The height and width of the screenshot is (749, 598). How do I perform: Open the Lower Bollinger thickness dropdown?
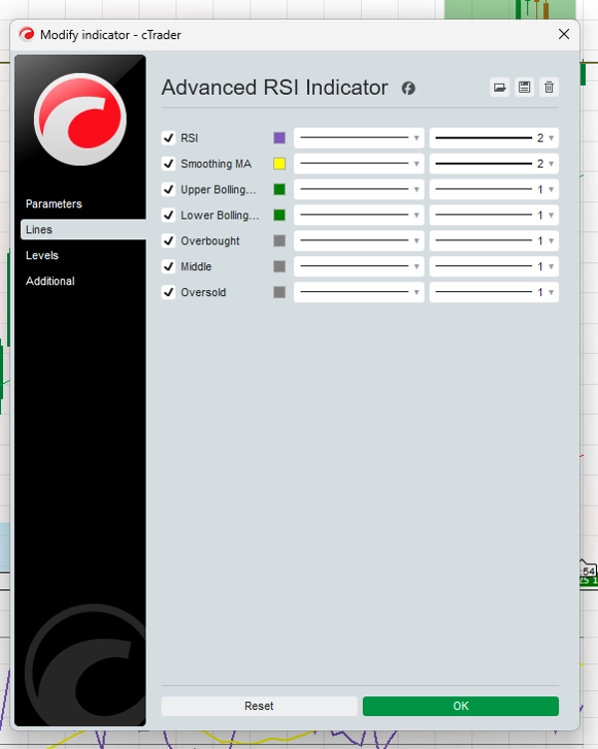[x=494, y=215]
